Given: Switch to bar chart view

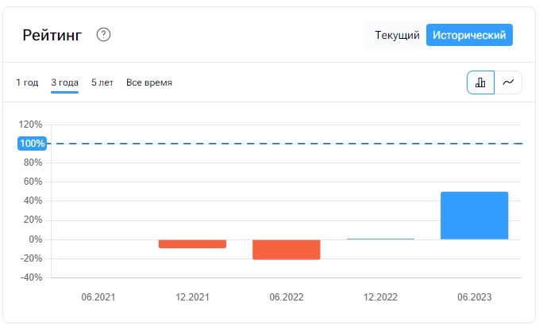Looking at the screenshot, I should pos(480,82).
